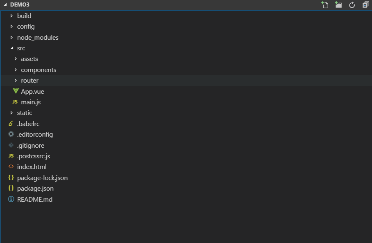Collapse the src folder
The width and height of the screenshot is (372, 243).
21,48
